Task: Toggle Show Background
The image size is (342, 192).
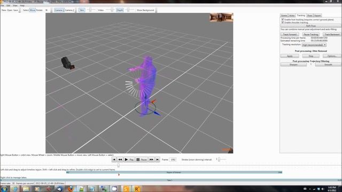Action: 145,10
